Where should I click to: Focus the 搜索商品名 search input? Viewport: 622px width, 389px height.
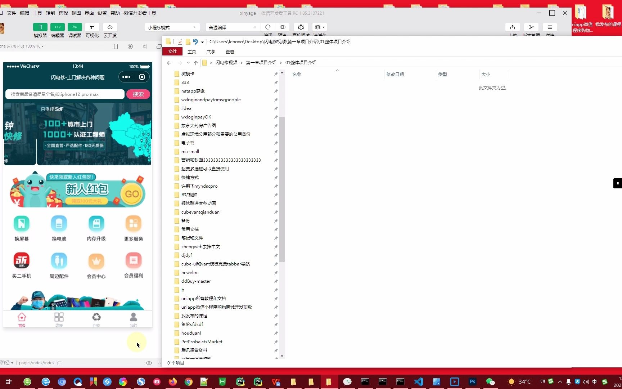tap(65, 94)
